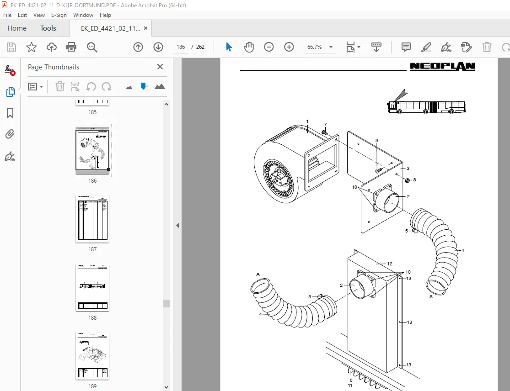The width and height of the screenshot is (510, 391).
Task: Open thumbnail options dropdown menu
Action: tap(36, 87)
